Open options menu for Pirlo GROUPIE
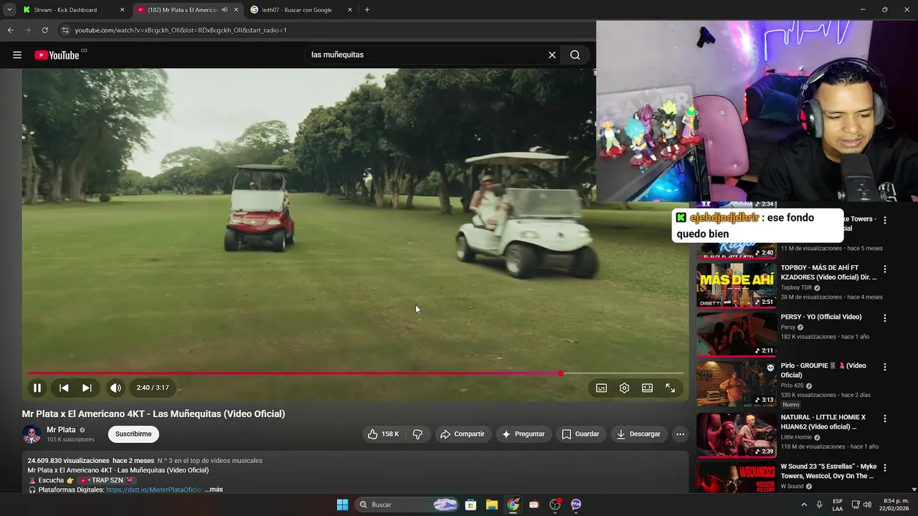Image resolution: width=918 pixels, height=516 pixels. [x=885, y=366]
